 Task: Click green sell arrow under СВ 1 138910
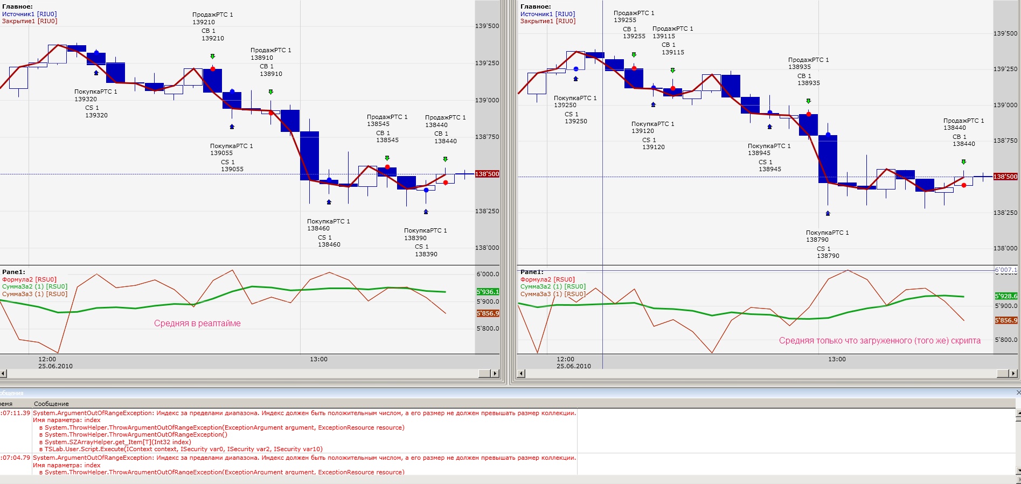tap(271, 92)
